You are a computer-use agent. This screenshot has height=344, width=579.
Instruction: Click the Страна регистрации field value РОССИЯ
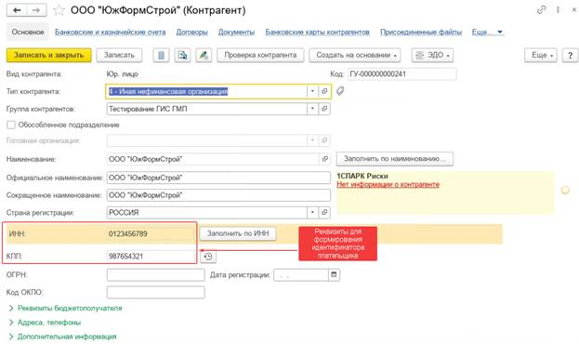pos(124,213)
